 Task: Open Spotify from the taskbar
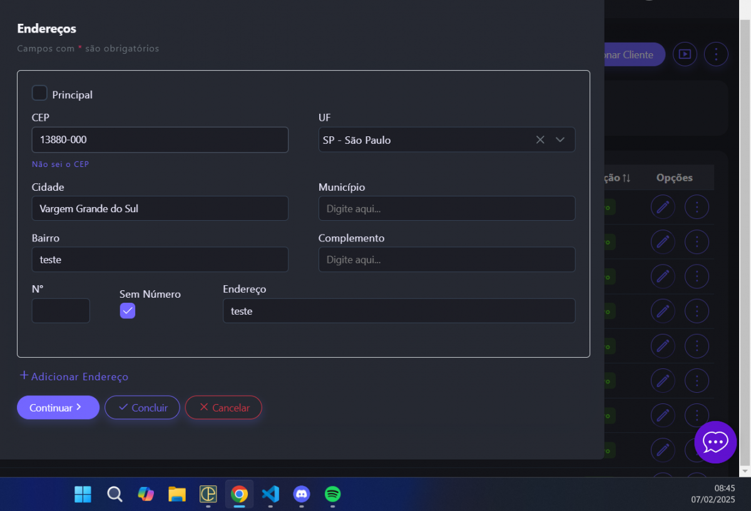click(333, 494)
